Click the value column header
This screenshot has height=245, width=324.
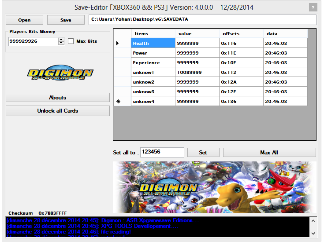pos(197,34)
